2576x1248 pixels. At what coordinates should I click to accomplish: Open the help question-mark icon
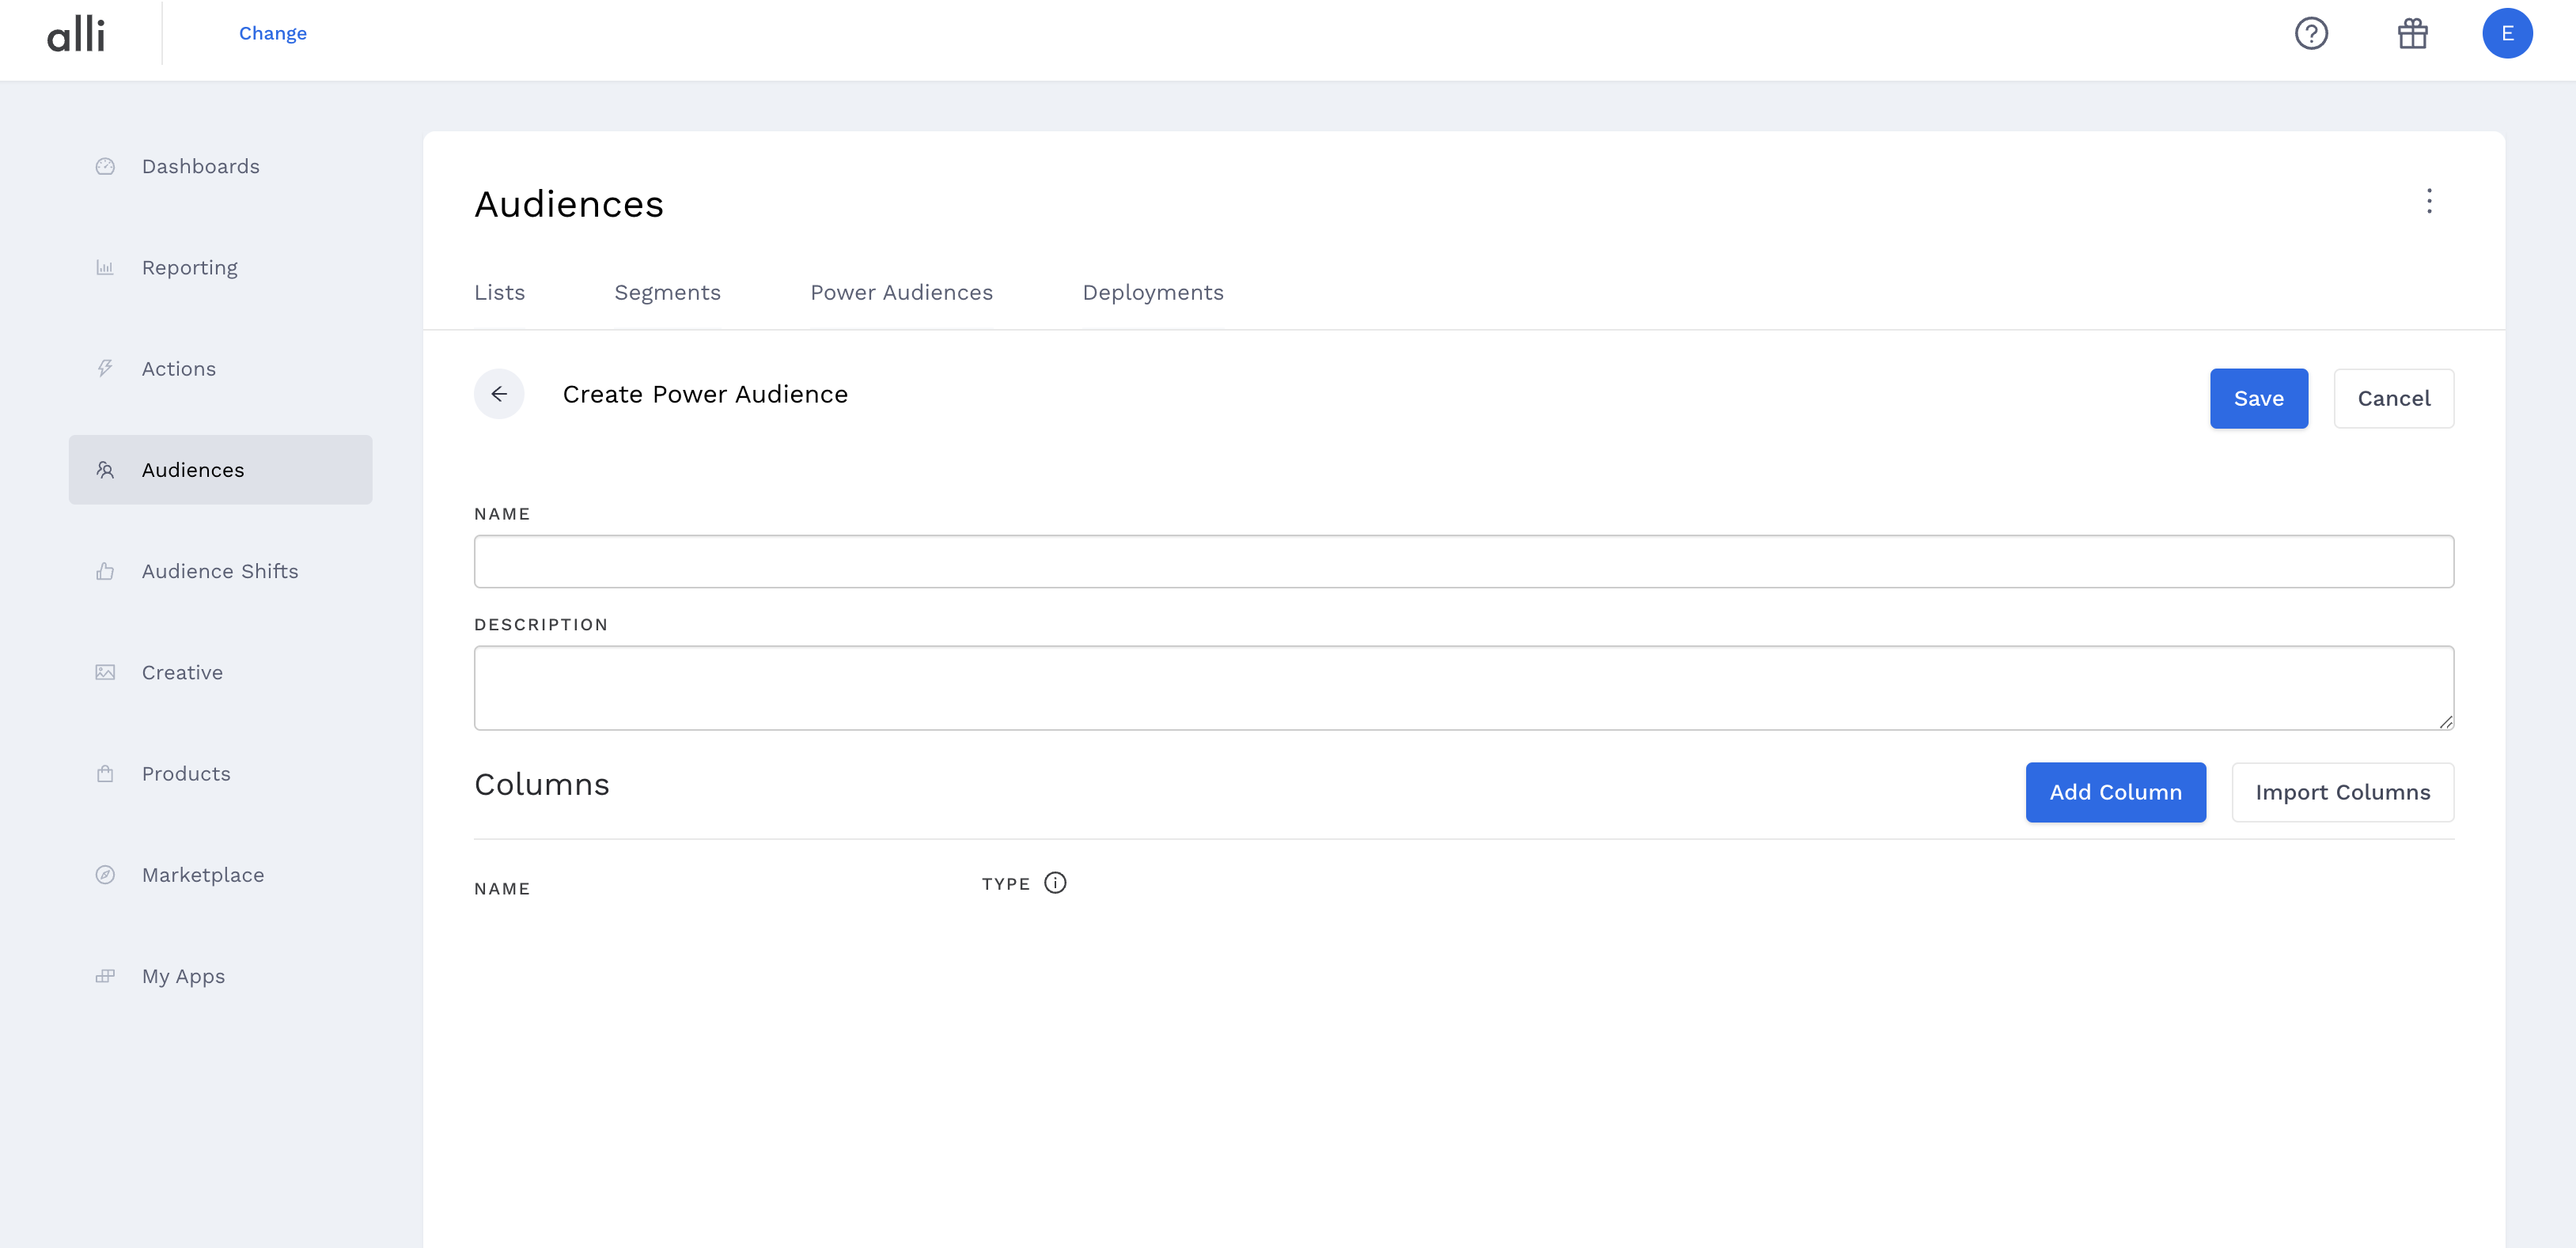(2311, 33)
